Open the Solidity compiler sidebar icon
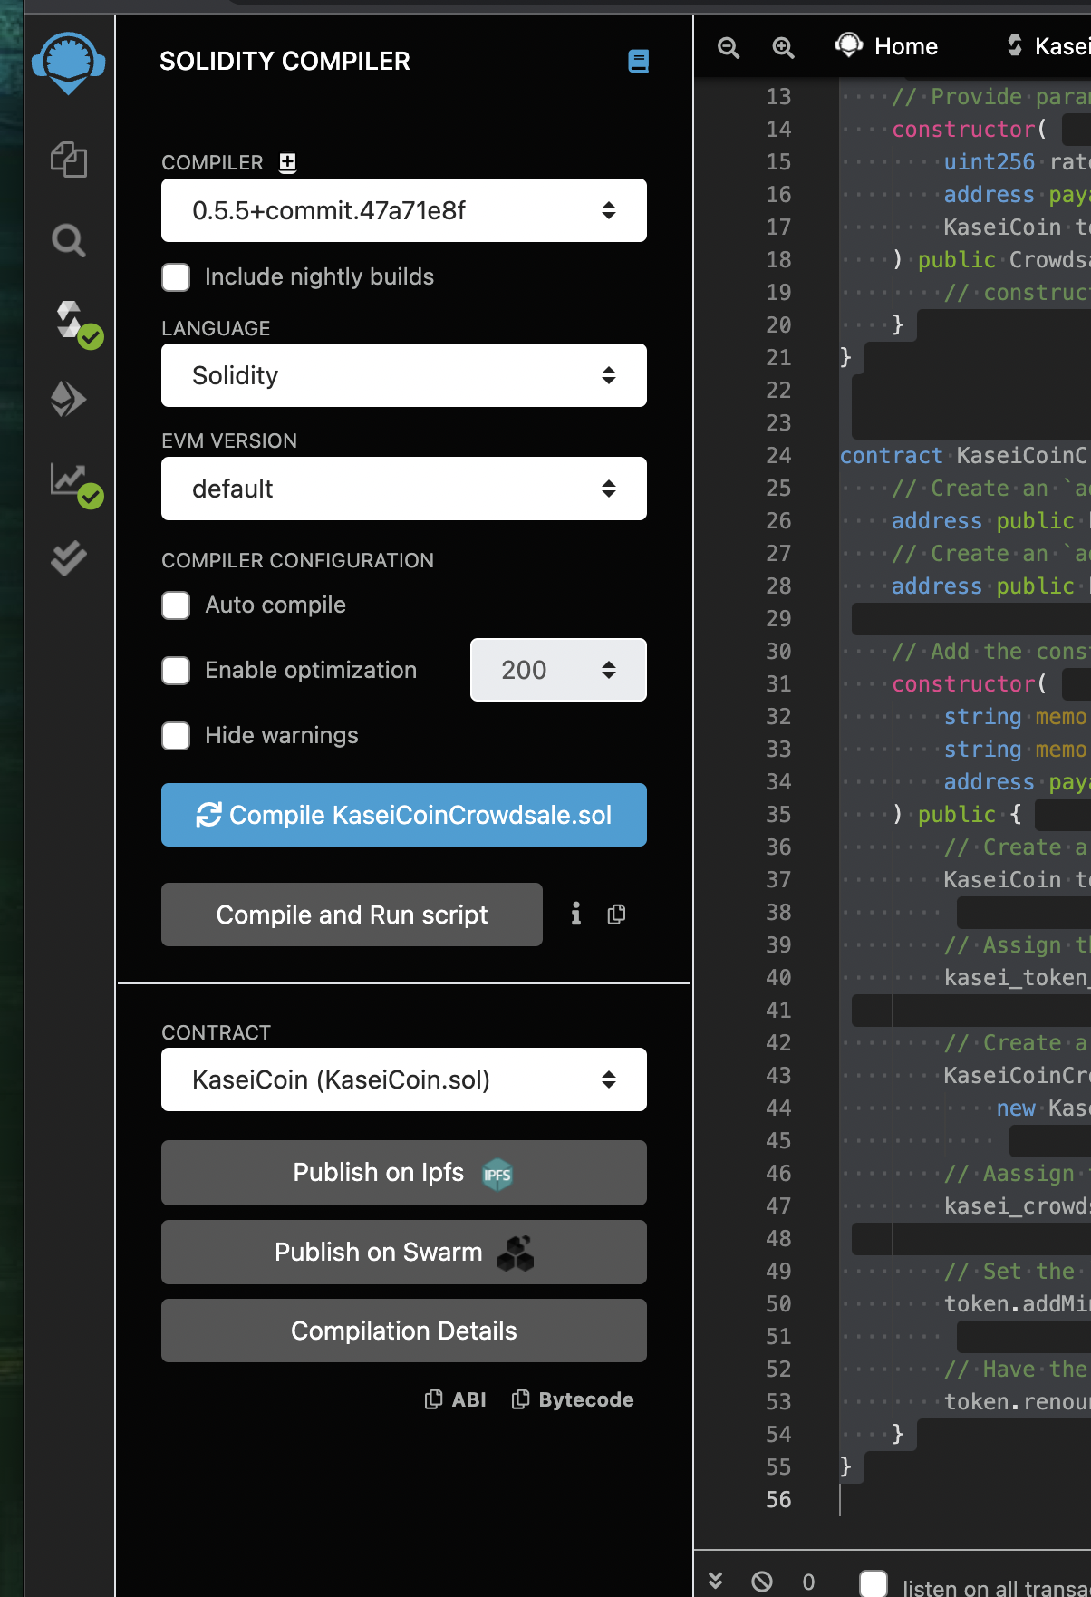The width and height of the screenshot is (1091, 1597). pos(72,322)
